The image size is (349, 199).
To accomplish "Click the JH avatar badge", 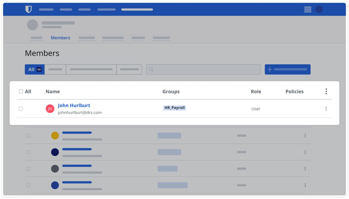I will [x=50, y=109].
